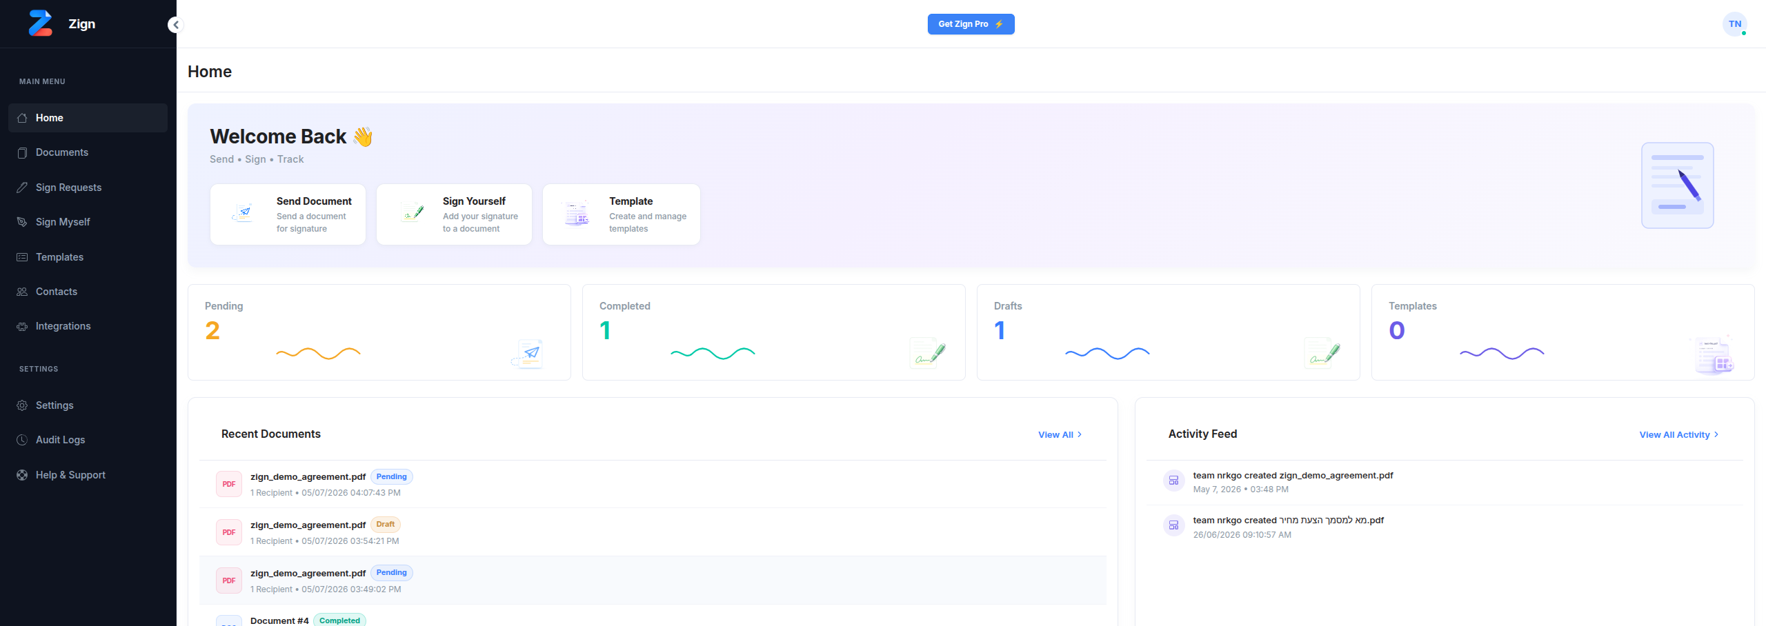
Task: Open Document #4 row
Action: [x=653, y=616]
